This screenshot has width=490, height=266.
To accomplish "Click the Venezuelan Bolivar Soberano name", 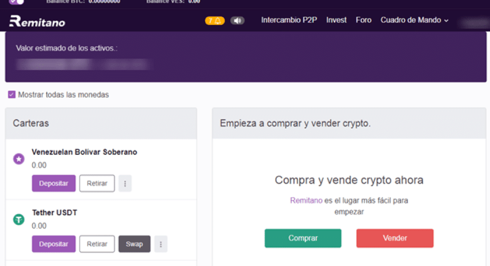I will [x=85, y=152].
